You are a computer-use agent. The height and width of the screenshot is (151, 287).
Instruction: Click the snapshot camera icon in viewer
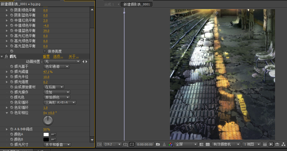point(158,144)
